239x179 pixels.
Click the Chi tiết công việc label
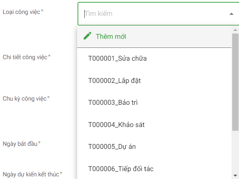click(x=25, y=57)
